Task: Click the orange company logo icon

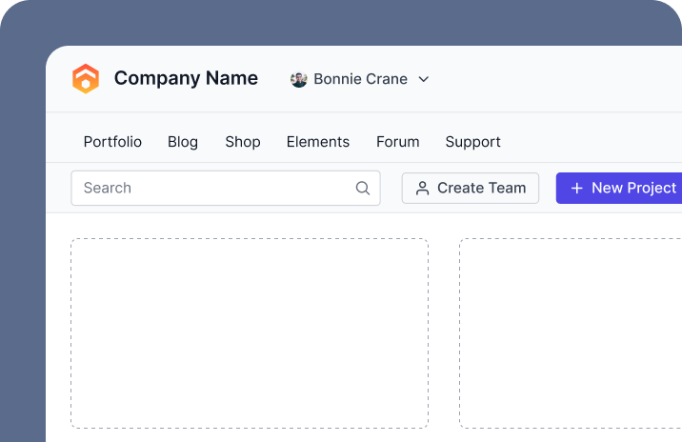Action: click(x=86, y=79)
